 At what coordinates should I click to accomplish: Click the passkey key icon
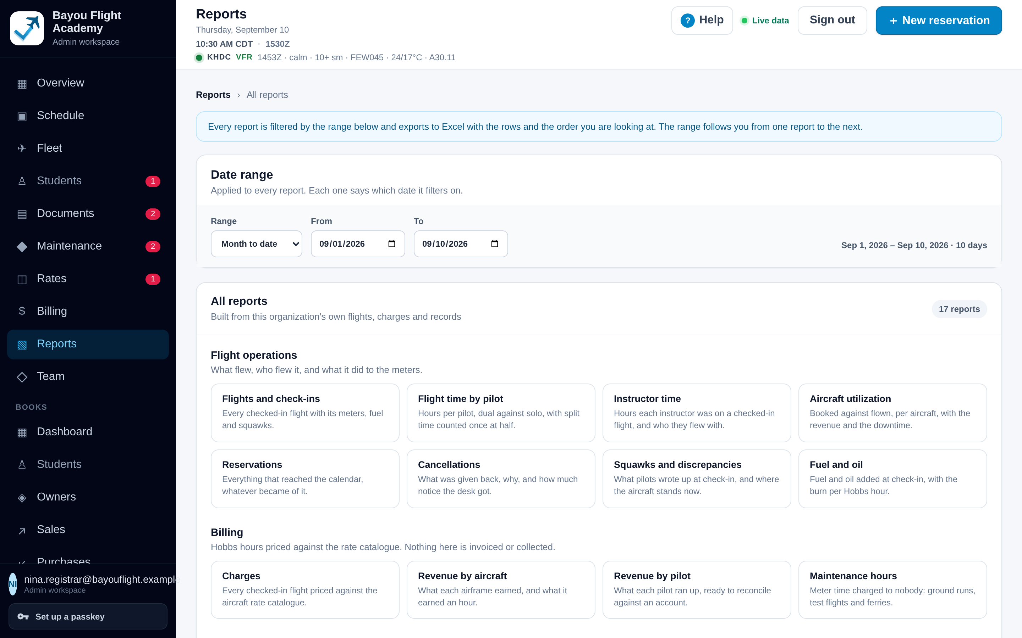[23, 616]
